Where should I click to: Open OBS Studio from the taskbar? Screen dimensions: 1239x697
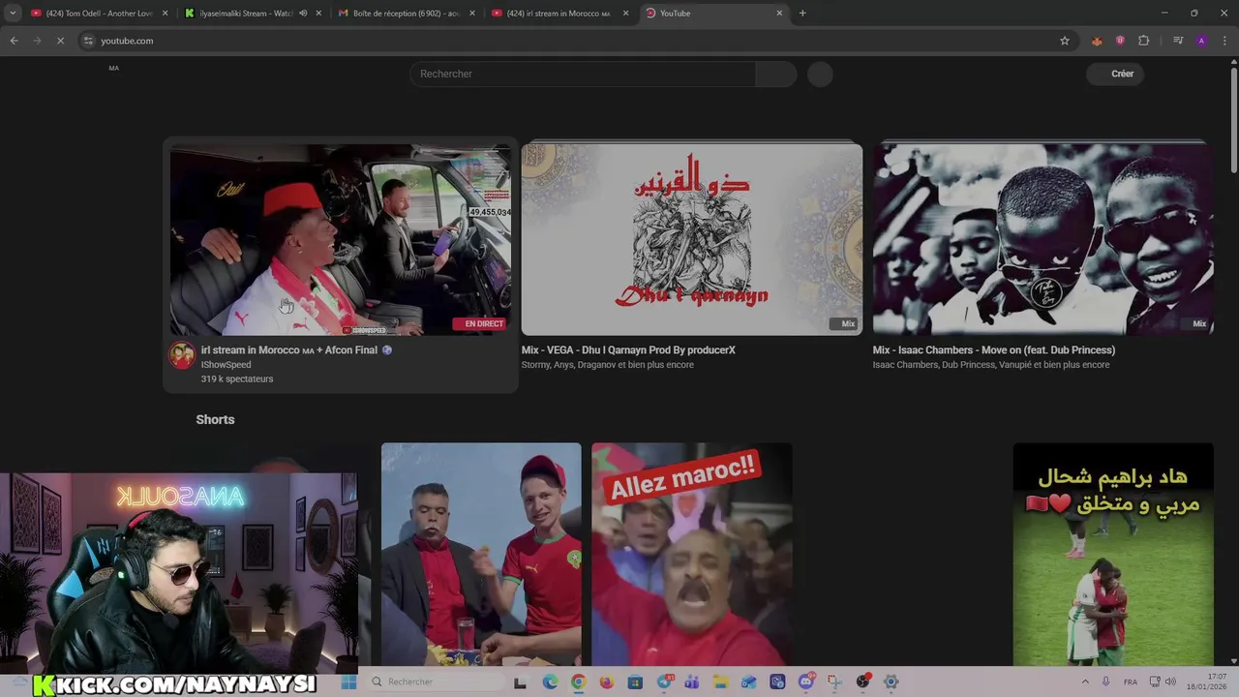click(x=862, y=682)
